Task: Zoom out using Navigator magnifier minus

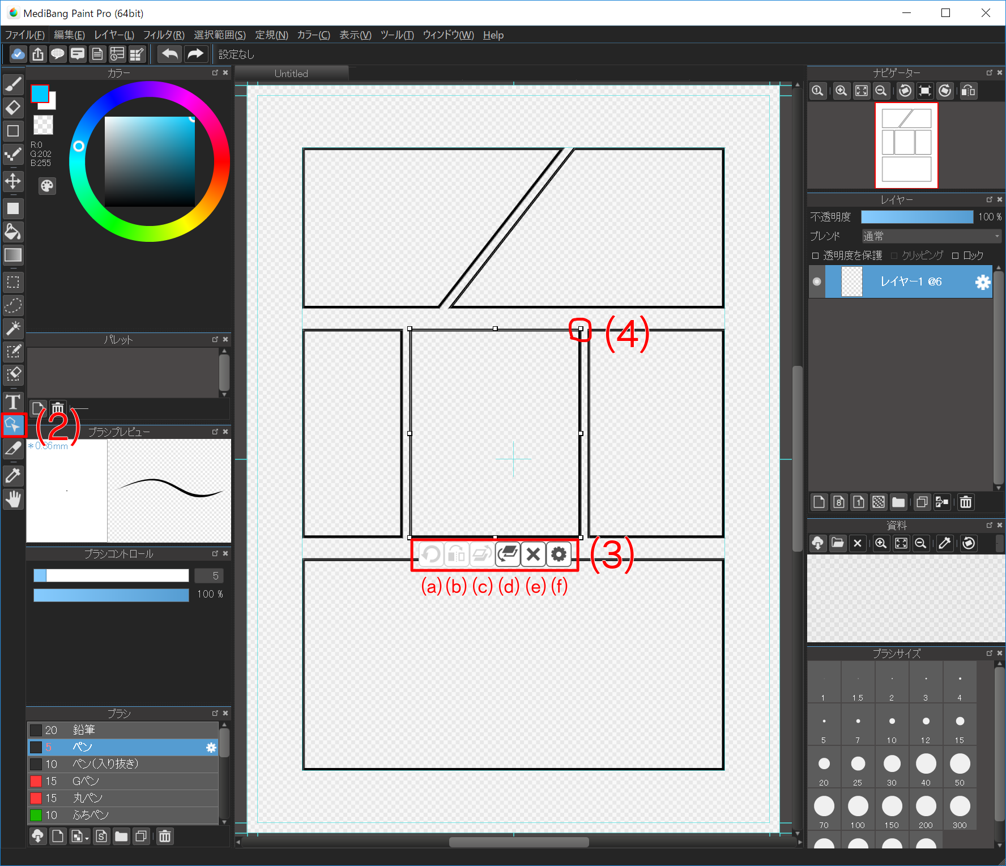Action: coord(881,91)
